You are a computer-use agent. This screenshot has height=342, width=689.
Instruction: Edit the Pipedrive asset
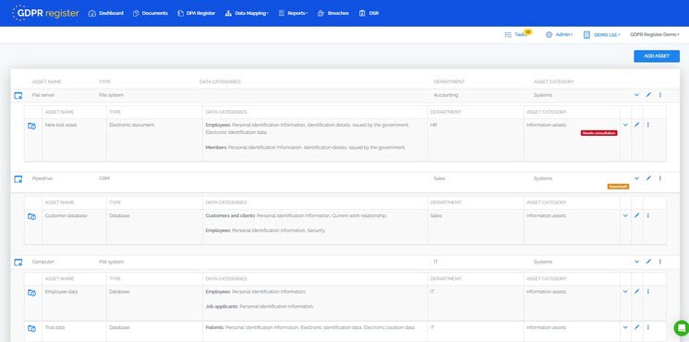pos(648,178)
